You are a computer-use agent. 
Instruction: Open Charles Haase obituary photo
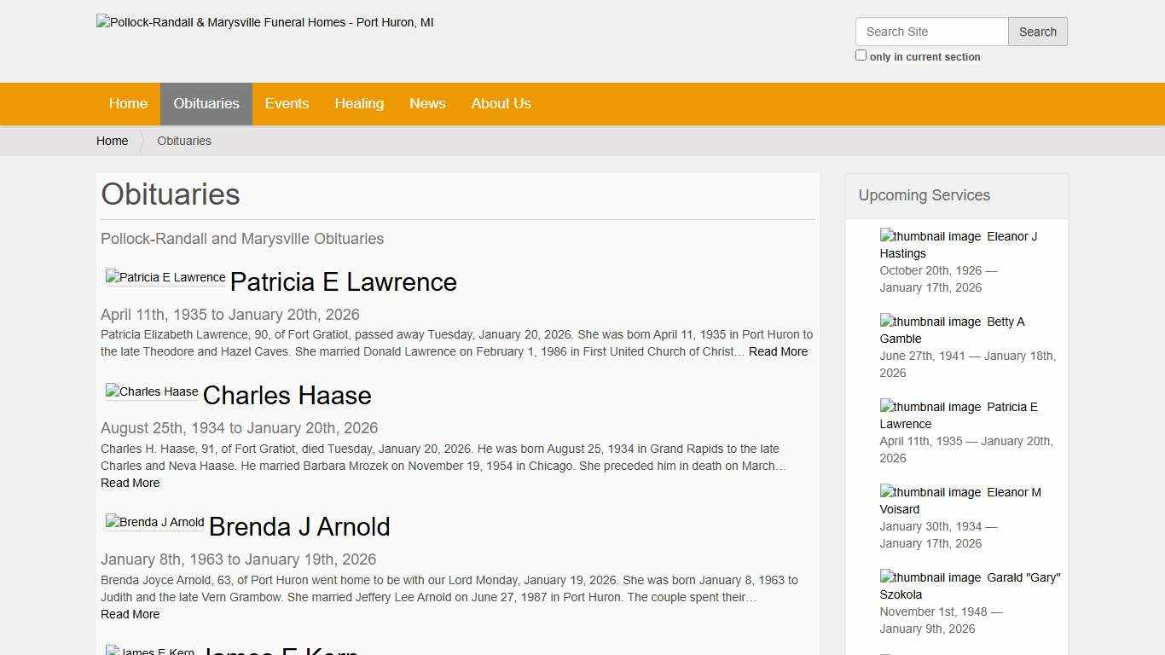pos(152,392)
